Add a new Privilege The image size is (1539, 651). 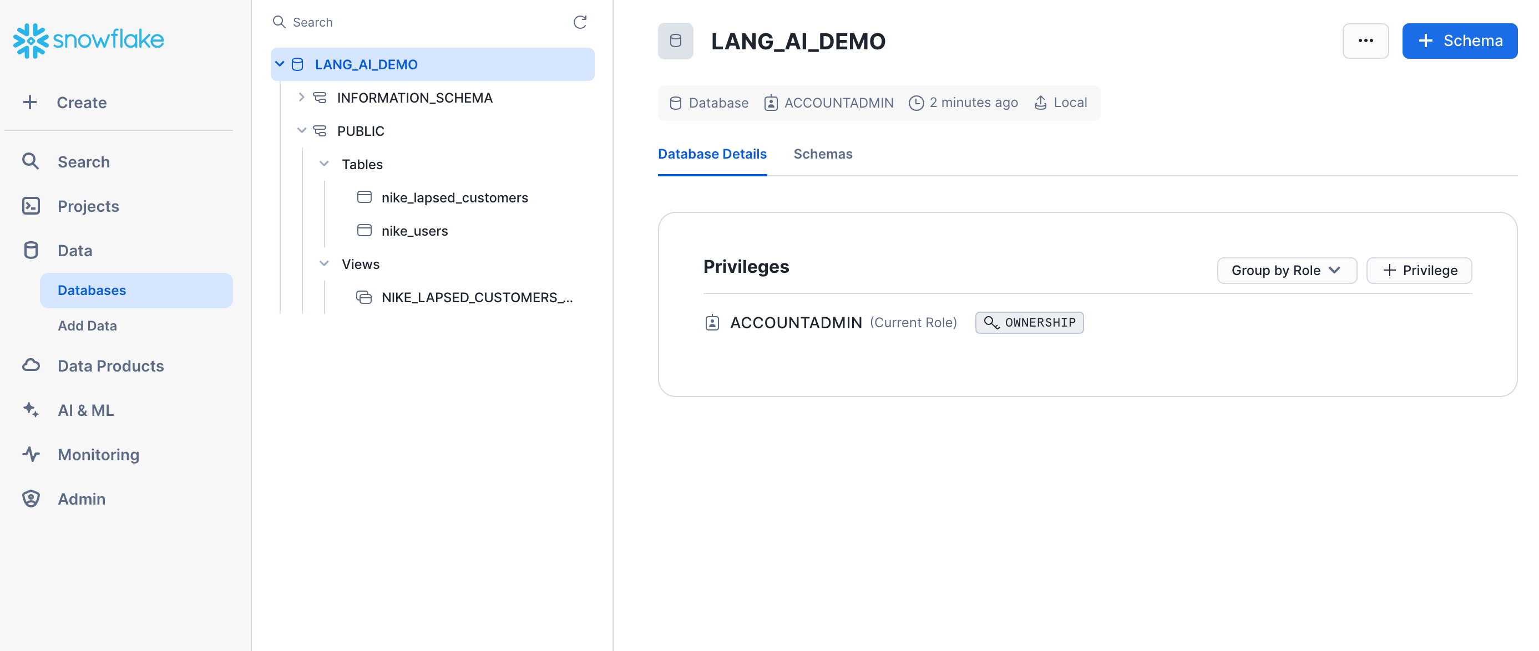click(x=1419, y=270)
